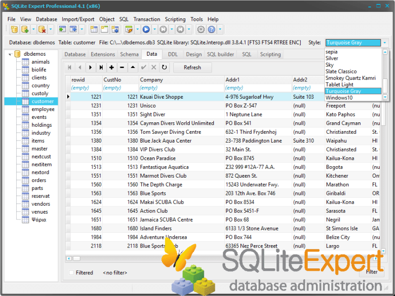
Task: Open dropdown arrow next to Add Database icon
Action: pos(33,30)
